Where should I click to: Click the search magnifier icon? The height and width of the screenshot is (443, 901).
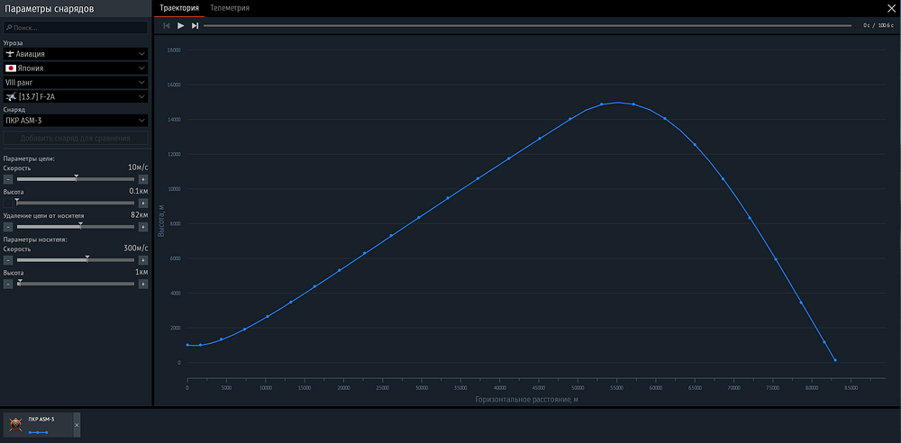[x=9, y=28]
